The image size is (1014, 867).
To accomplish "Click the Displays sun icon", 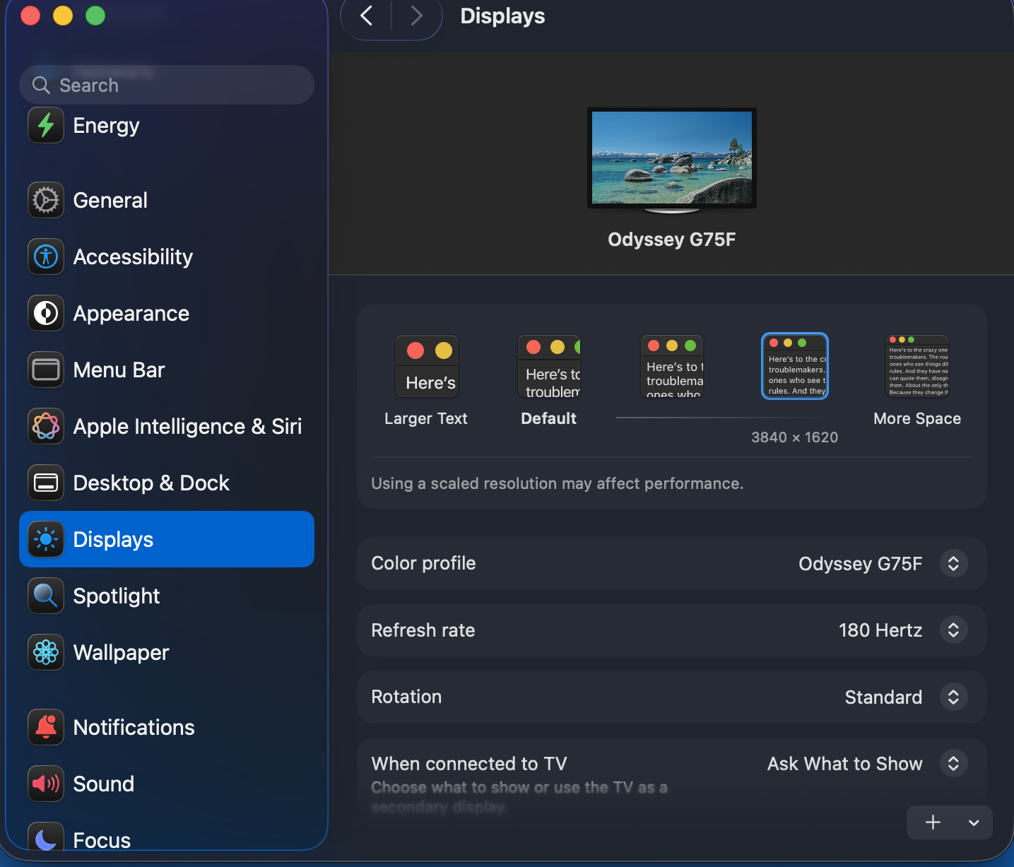I will (x=46, y=539).
